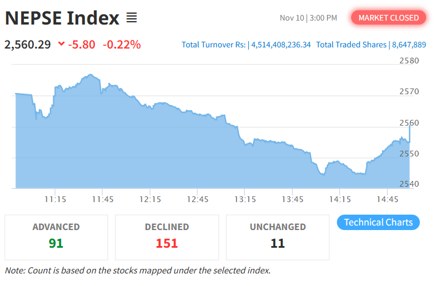Click the chart peak near 11:45
Image resolution: width=437 pixels, height=286 pixels.
coord(90,75)
